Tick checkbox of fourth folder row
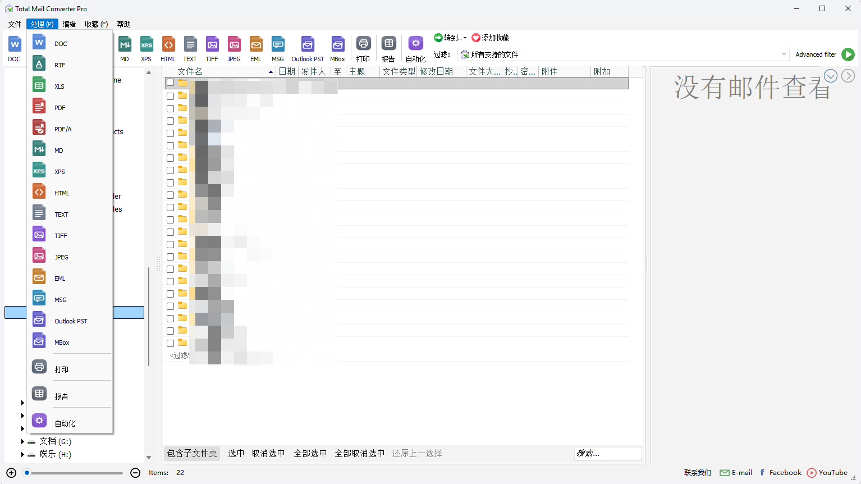This screenshot has height=484, width=861. point(171,121)
